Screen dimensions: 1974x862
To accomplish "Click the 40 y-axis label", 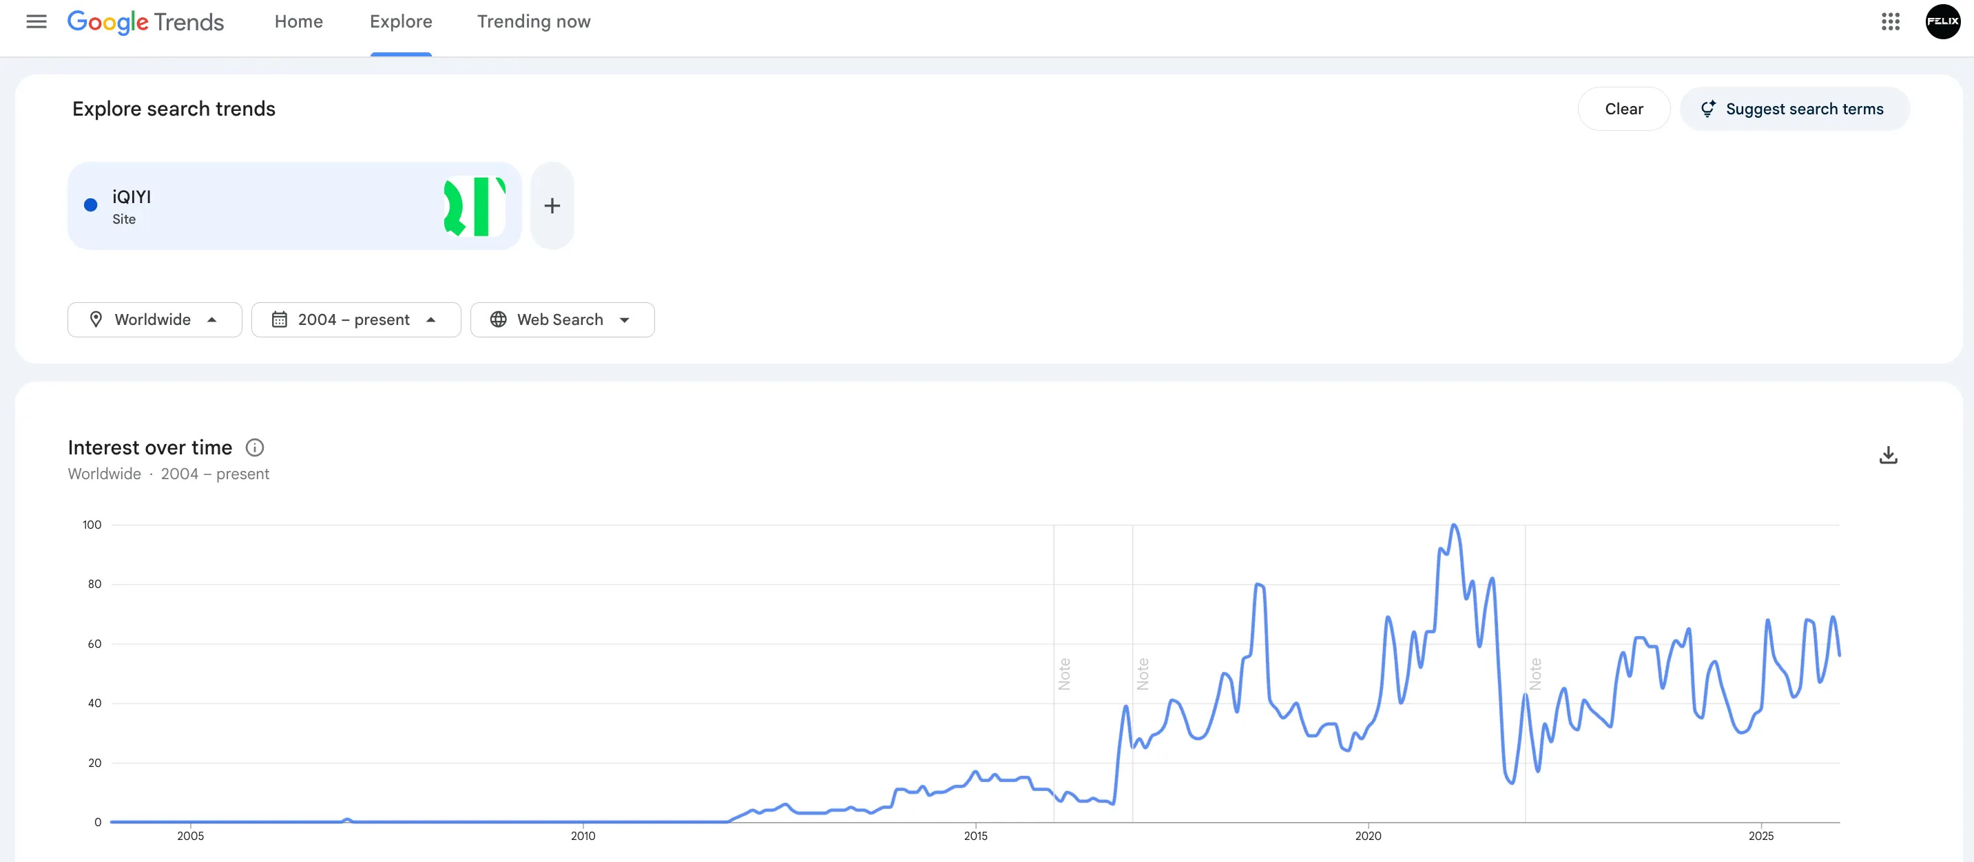I will pyautogui.click(x=94, y=703).
